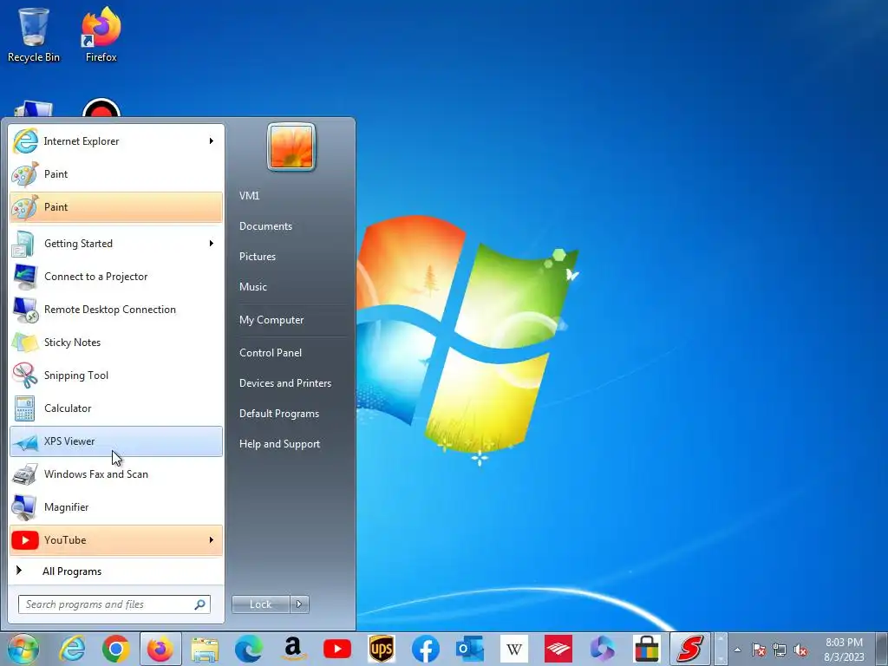Select the Recycle Bin desktop icon
This screenshot has height=666, width=888.
(34, 35)
